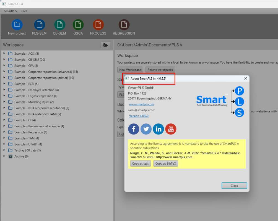Open the Files menu
278x221 pixels.
(24, 11)
